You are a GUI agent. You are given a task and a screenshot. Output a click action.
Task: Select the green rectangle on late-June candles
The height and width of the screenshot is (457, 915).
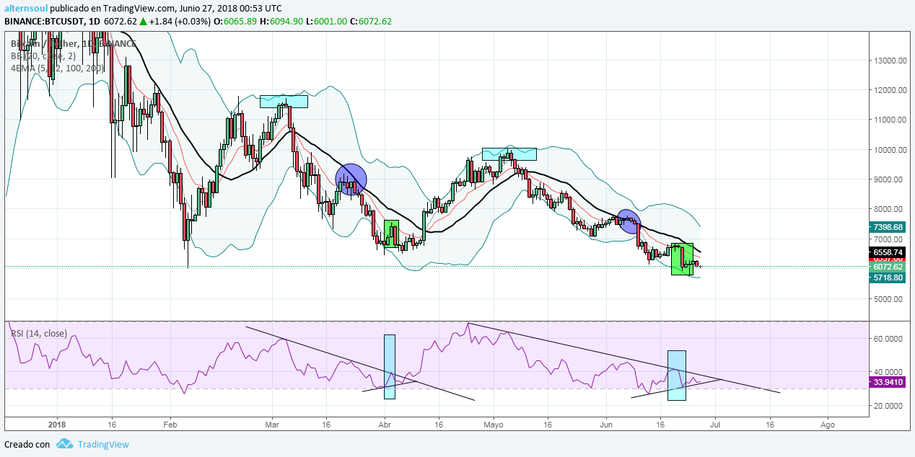point(682,259)
